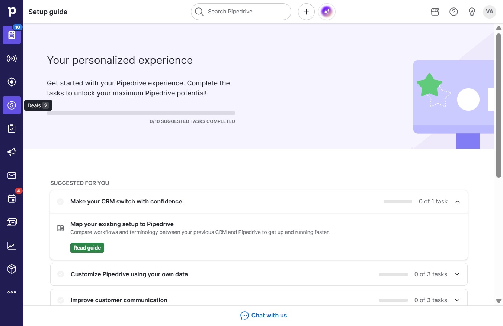This screenshot has height=326, width=503.
Task: Click Your personalized experience heading
Action: tap(120, 61)
